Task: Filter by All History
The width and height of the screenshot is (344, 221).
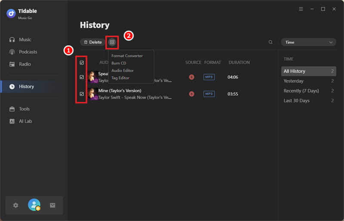Action: [308, 71]
